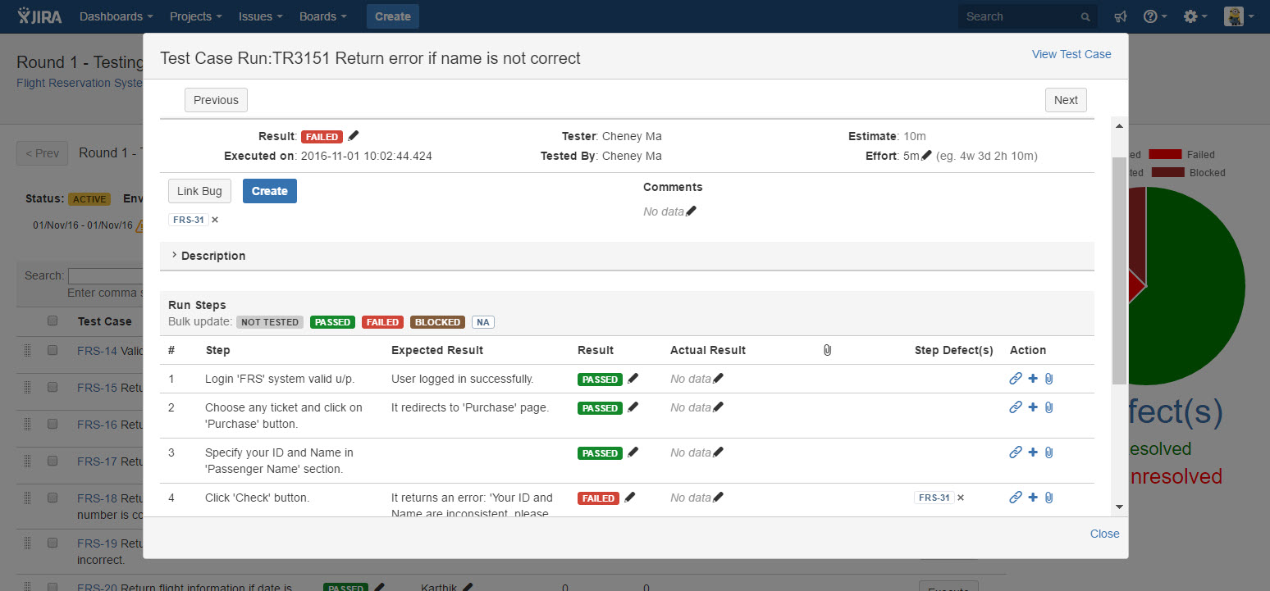
Task: Edit result of step 3 Specify ID
Action: 633,452
